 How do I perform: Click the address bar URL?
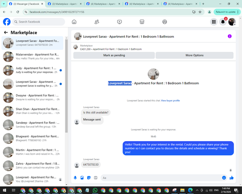click(57, 12)
